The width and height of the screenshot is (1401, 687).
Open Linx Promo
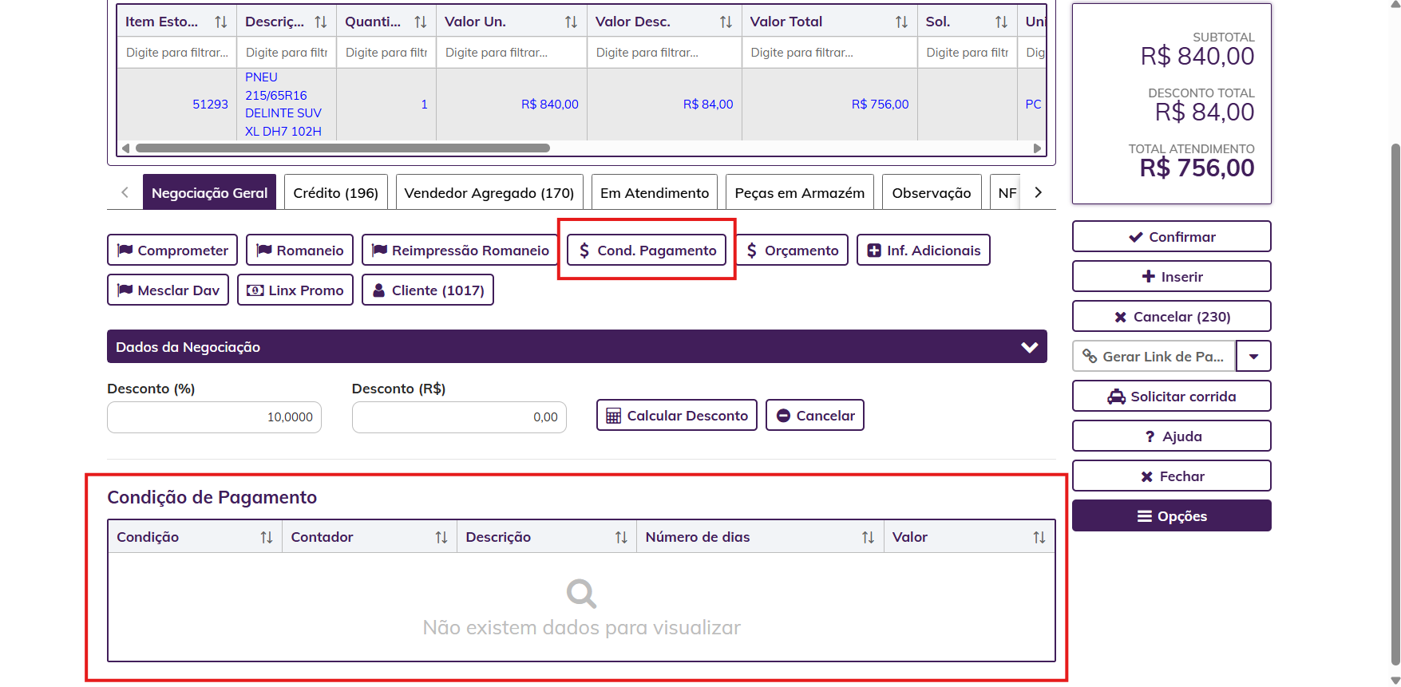pos(295,290)
